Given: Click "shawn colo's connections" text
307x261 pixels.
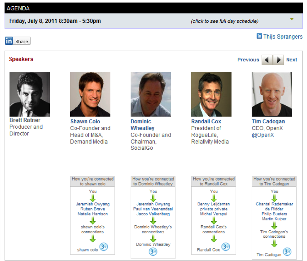Looking at the screenshot, I should (x=93, y=229).
